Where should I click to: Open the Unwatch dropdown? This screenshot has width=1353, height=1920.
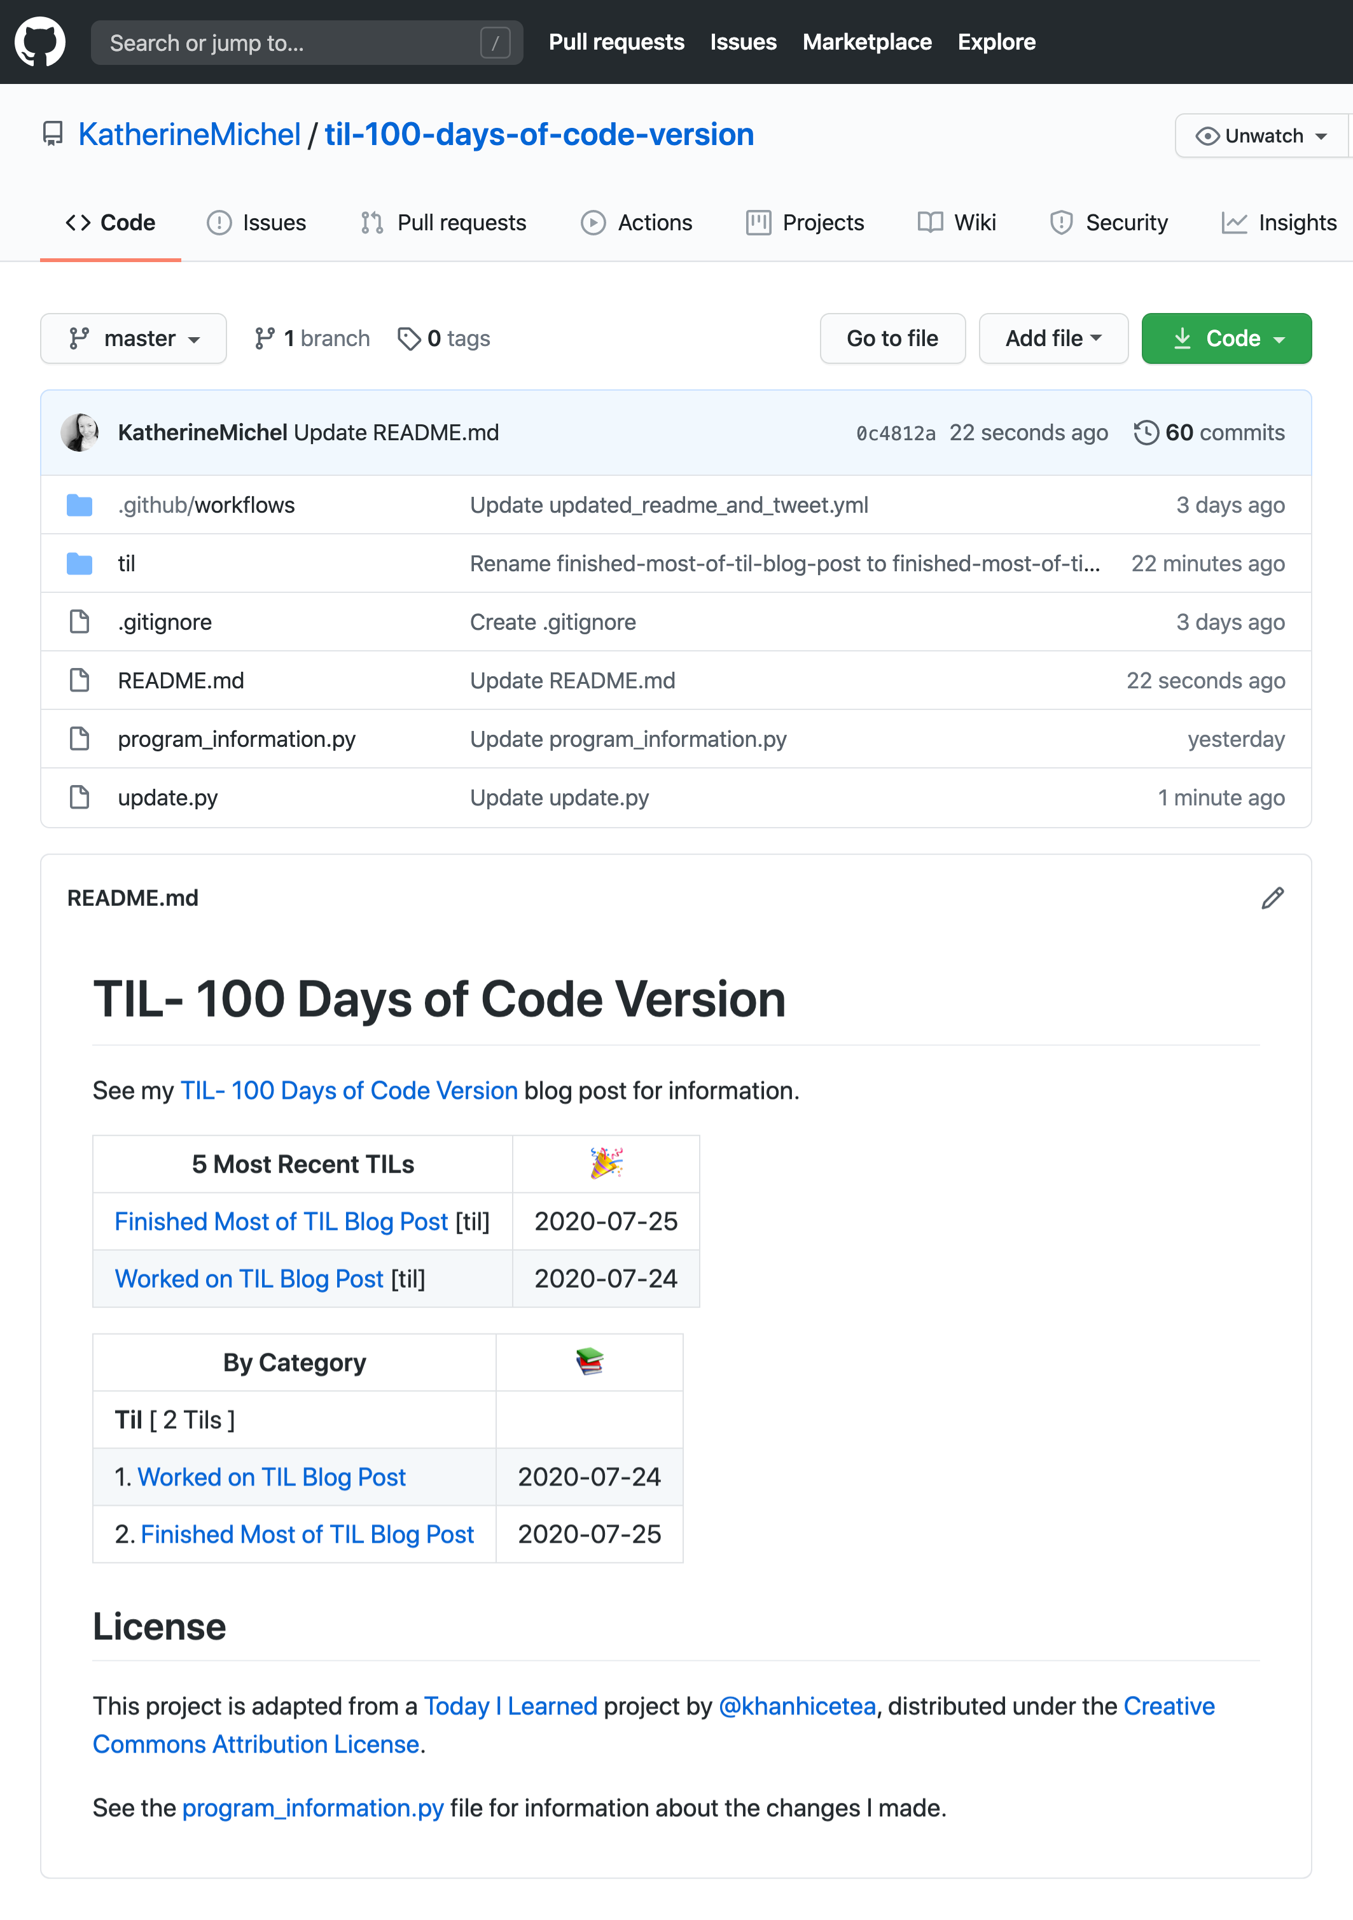click(x=1261, y=136)
